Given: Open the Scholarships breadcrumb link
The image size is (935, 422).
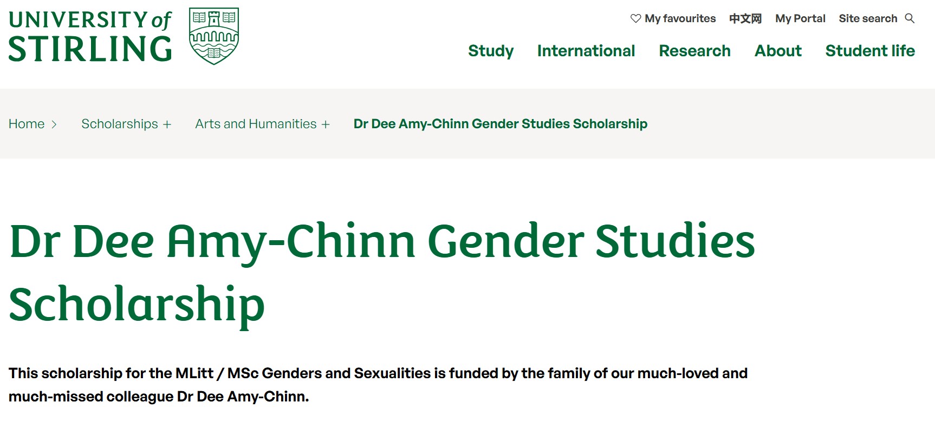Looking at the screenshot, I should (120, 124).
